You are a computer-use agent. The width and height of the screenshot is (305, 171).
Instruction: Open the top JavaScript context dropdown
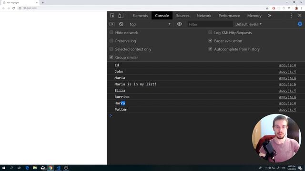coord(150,24)
